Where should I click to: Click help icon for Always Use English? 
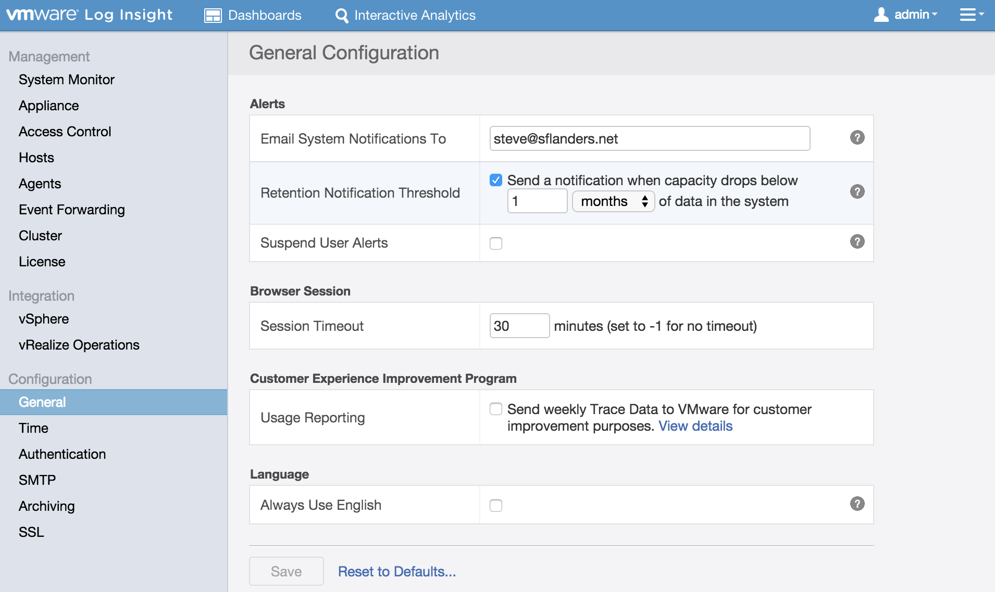tap(857, 504)
